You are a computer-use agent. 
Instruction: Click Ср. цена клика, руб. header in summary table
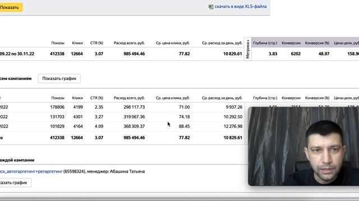point(173,43)
